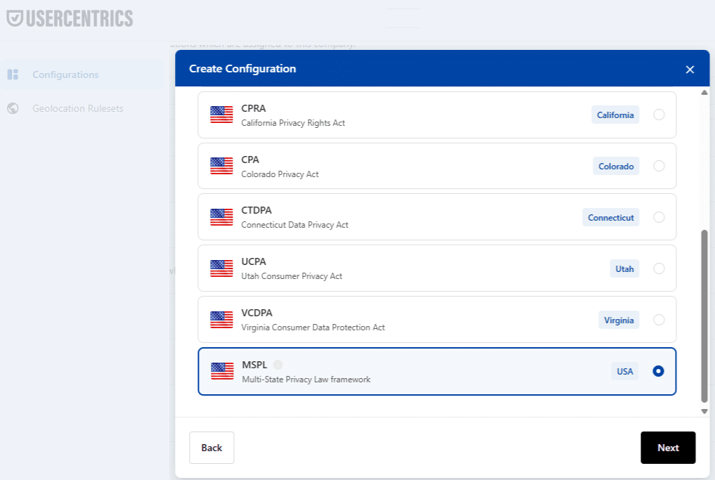This screenshot has height=480, width=715.
Task: Click "Multi-State Privacy Law framework" text
Action: pos(306,380)
